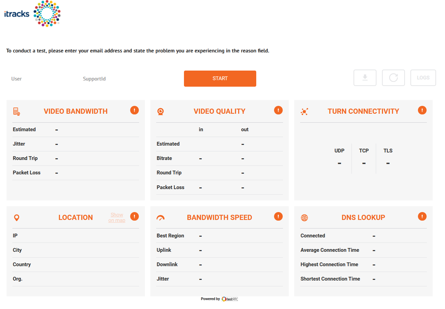Click the itracks logo
This screenshot has width=445, height=309.
point(33,14)
